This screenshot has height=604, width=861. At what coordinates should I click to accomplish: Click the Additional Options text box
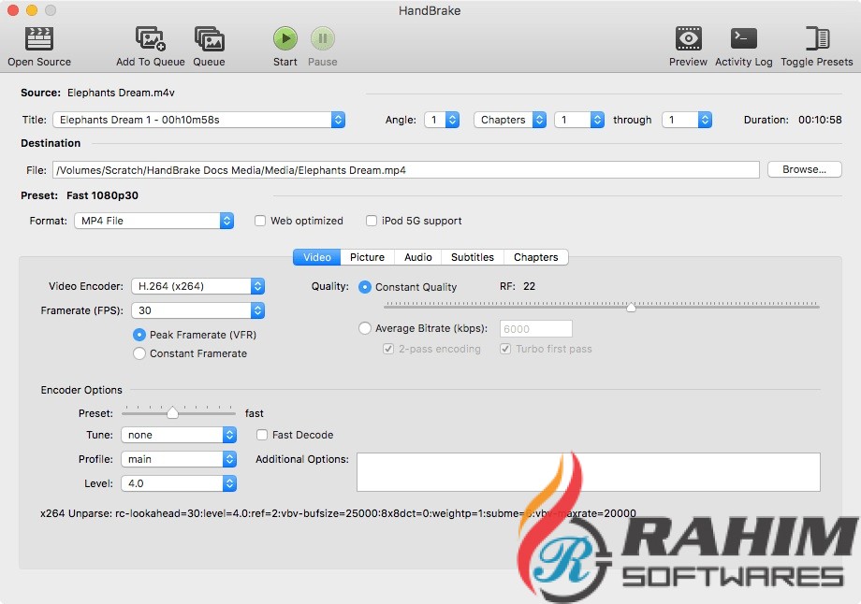coord(588,472)
